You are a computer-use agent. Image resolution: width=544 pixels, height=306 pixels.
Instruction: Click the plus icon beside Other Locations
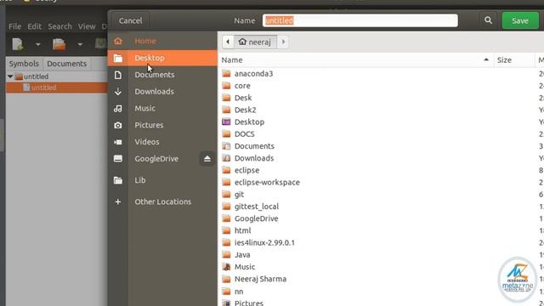[x=118, y=201]
